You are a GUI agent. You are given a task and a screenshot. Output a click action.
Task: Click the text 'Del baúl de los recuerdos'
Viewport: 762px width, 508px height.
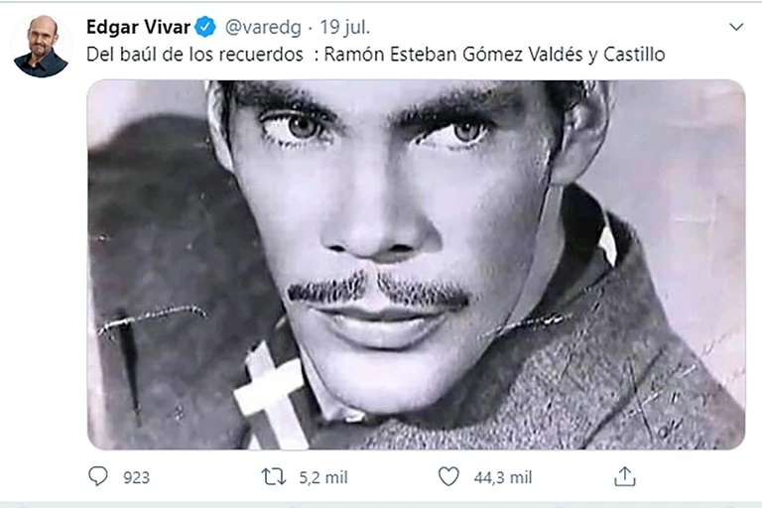click(x=195, y=55)
